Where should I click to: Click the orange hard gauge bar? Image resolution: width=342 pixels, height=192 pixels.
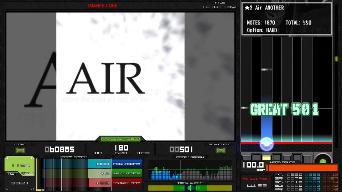302,168
